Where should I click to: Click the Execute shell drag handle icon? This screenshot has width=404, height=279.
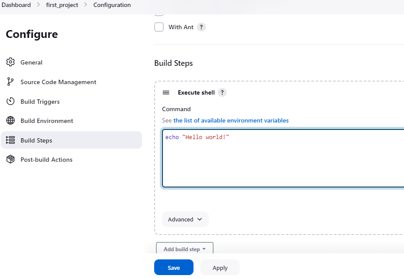pos(166,92)
